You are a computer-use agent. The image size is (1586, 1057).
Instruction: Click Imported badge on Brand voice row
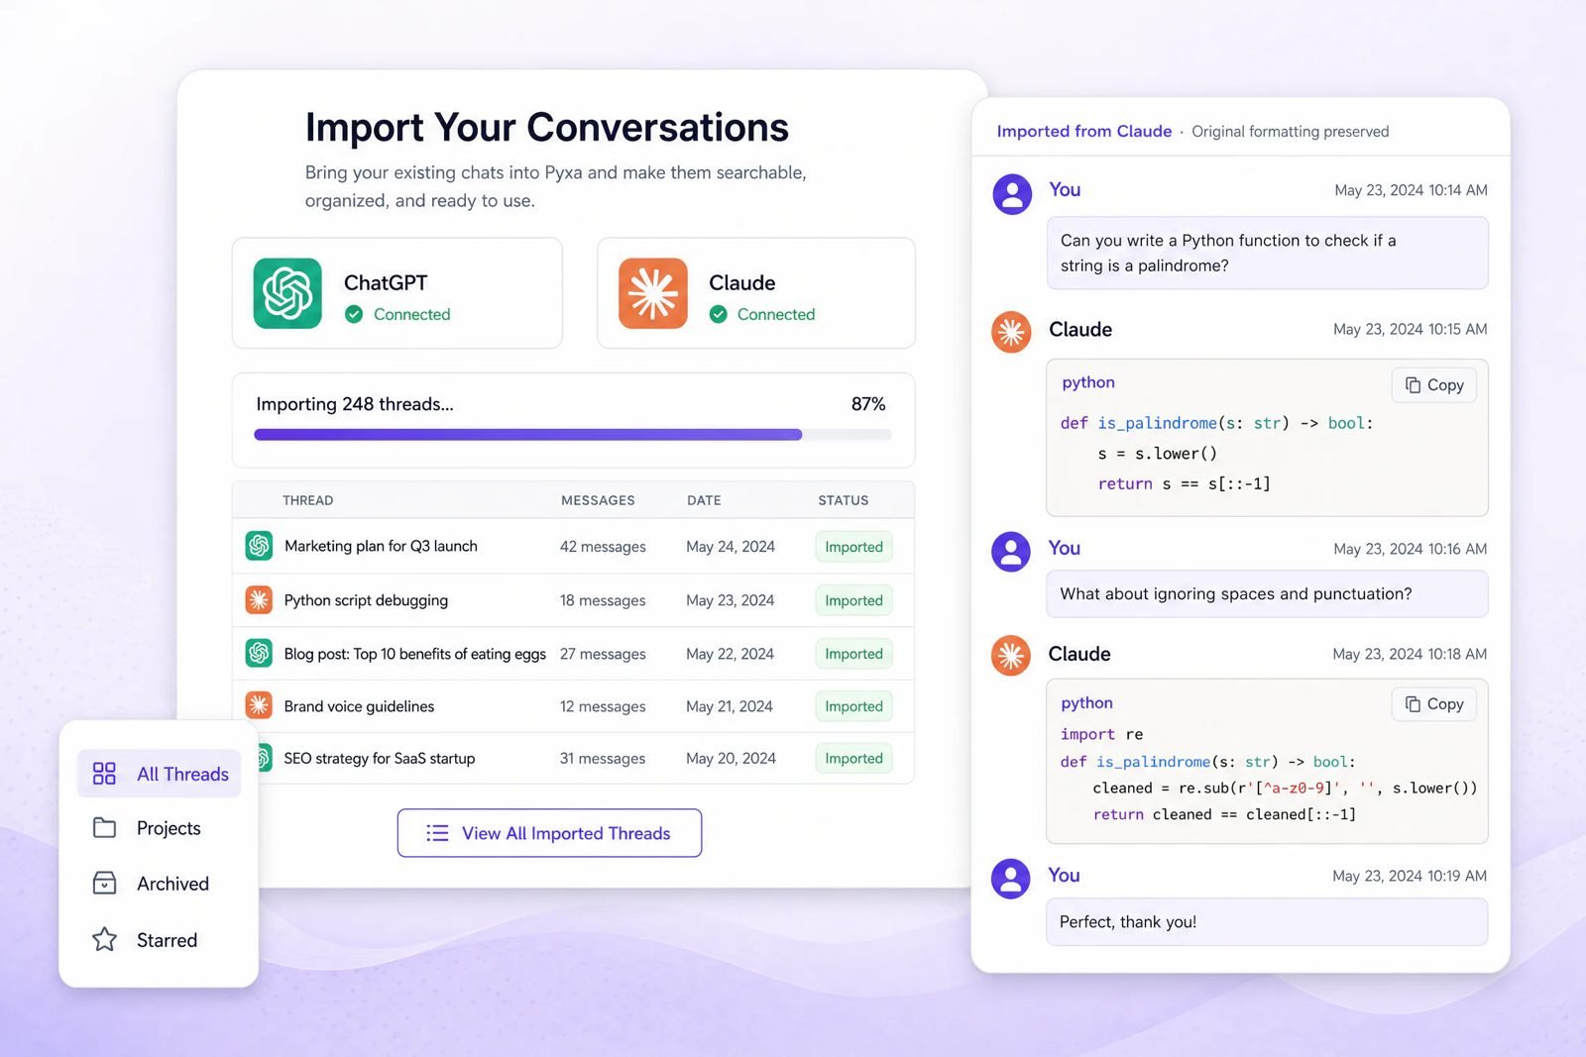[x=853, y=706]
